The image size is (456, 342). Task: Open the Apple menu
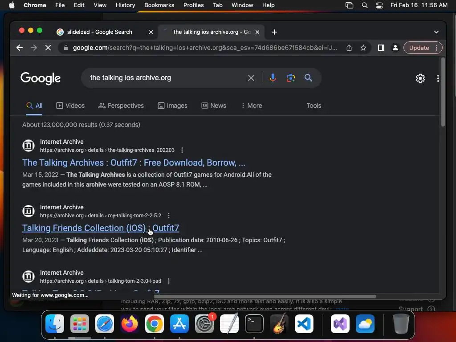(x=12, y=5)
